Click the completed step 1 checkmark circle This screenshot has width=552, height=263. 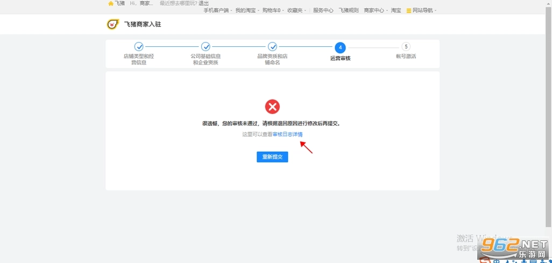pyautogui.click(x=139, y=47)
